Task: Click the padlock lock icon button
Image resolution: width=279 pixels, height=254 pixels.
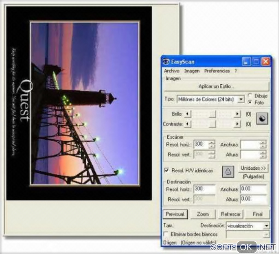Action: [228, 172]
